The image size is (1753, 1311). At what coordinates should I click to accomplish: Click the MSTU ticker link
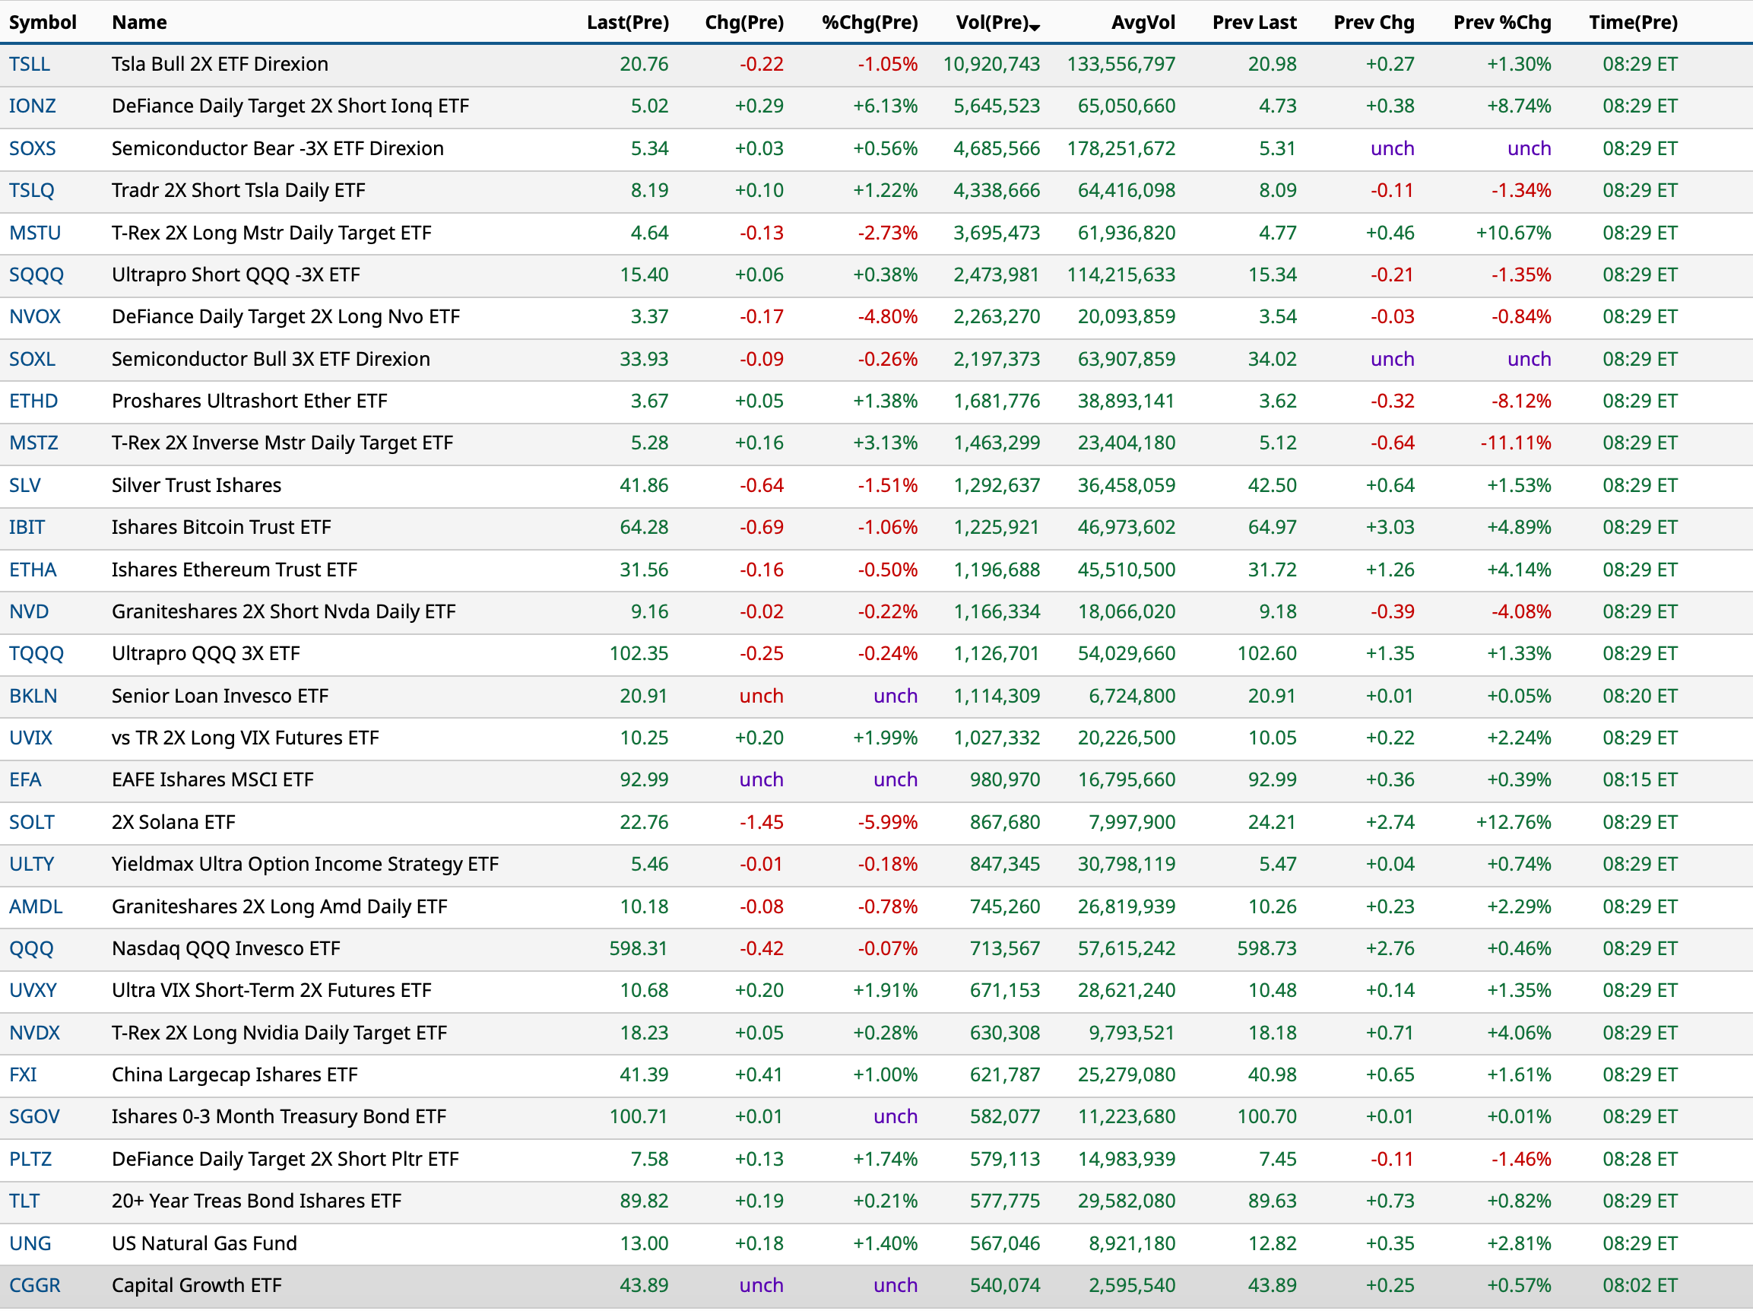point(35,233)
